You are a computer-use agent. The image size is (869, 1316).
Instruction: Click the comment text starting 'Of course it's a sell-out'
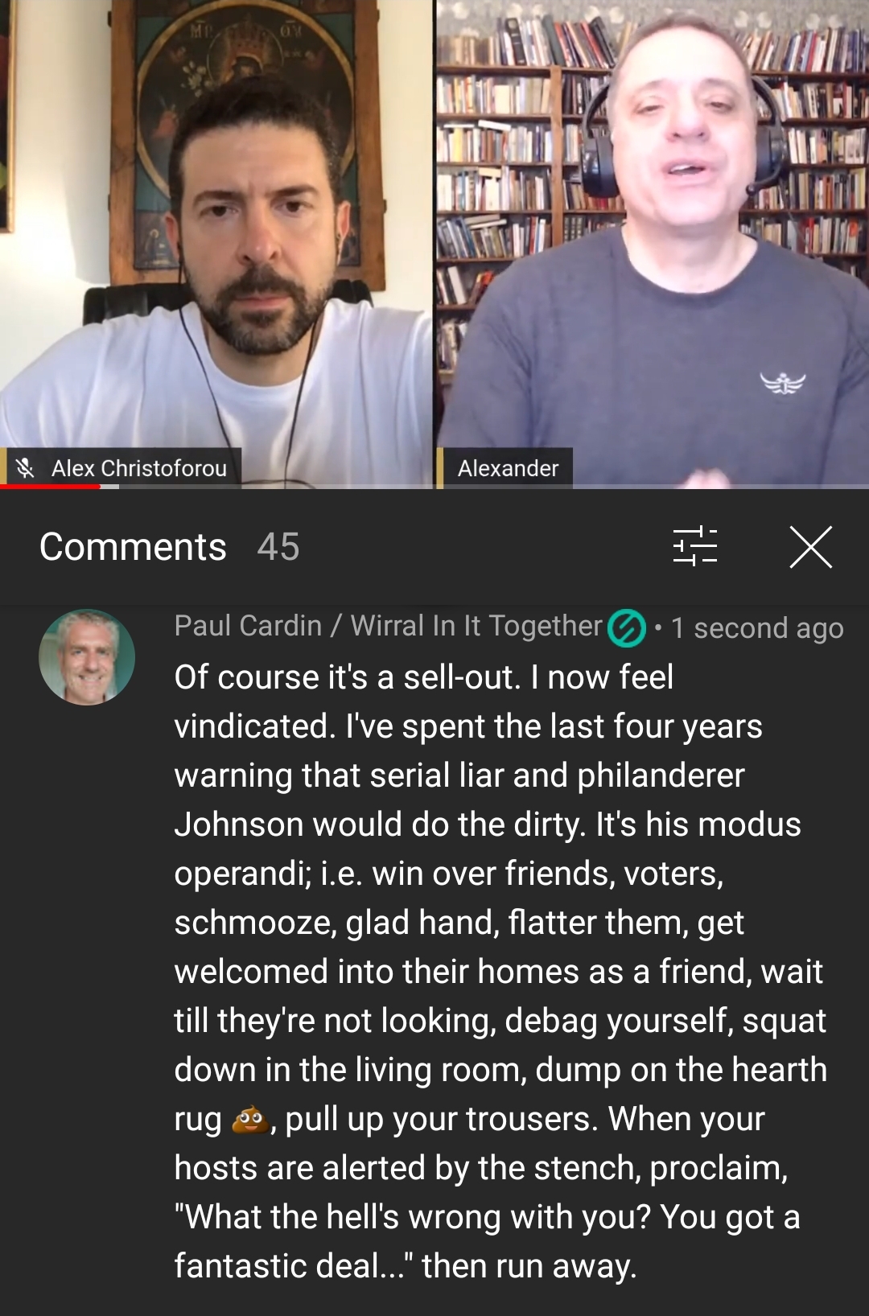point(500,971)
